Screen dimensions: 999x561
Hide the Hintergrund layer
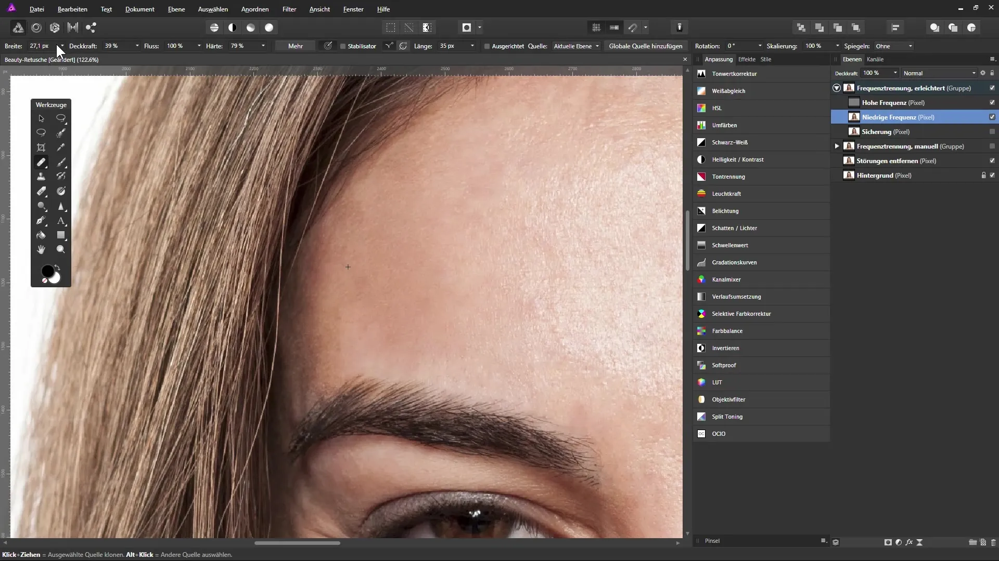992,176
